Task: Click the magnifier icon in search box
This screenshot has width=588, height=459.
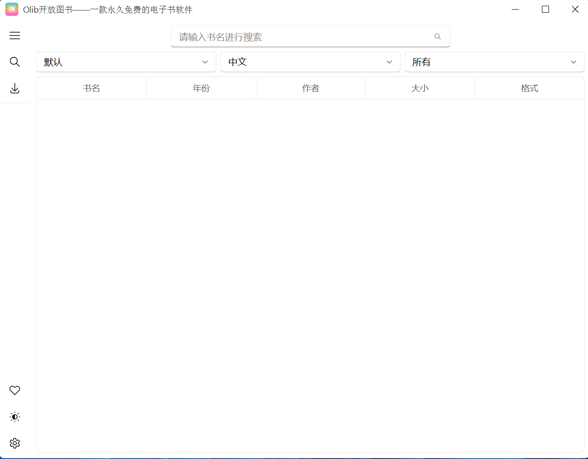Action: (438, 37)
